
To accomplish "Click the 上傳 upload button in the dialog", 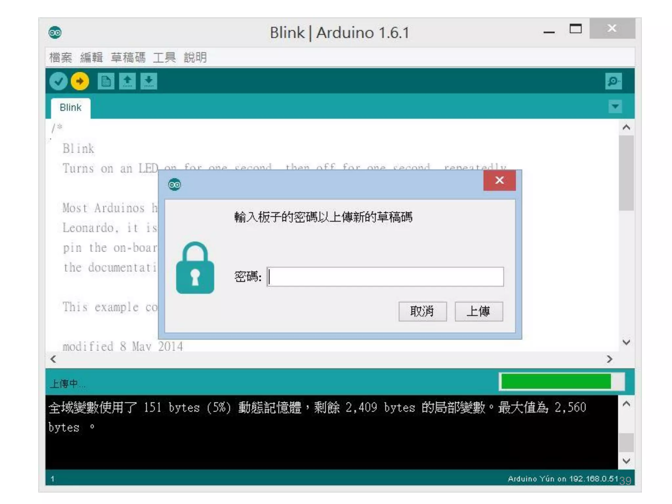I will coord(479,311).
